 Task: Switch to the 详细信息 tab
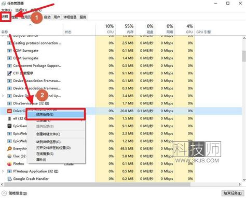(x=70, y=17)
